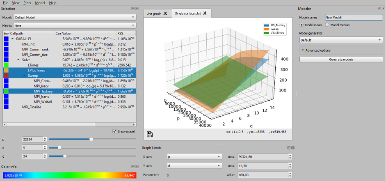The width and height of the screenshot is (386, 181).
Task: Close the Single surface plot tab
Action: pyautogui.click(x=206, y=13)
